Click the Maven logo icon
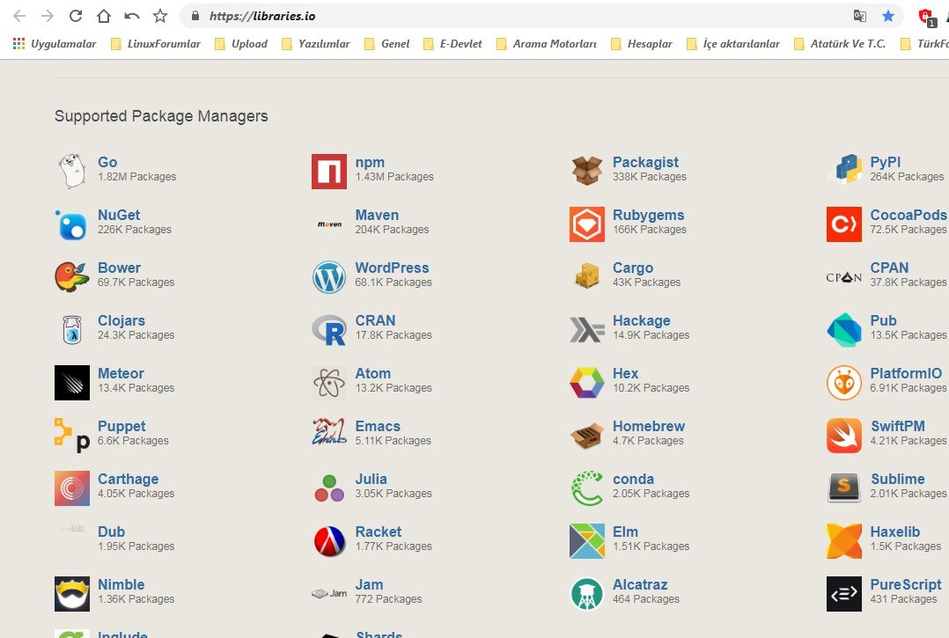Image resolution: width=949 pixels, height=638 pixels. (330, 224)
